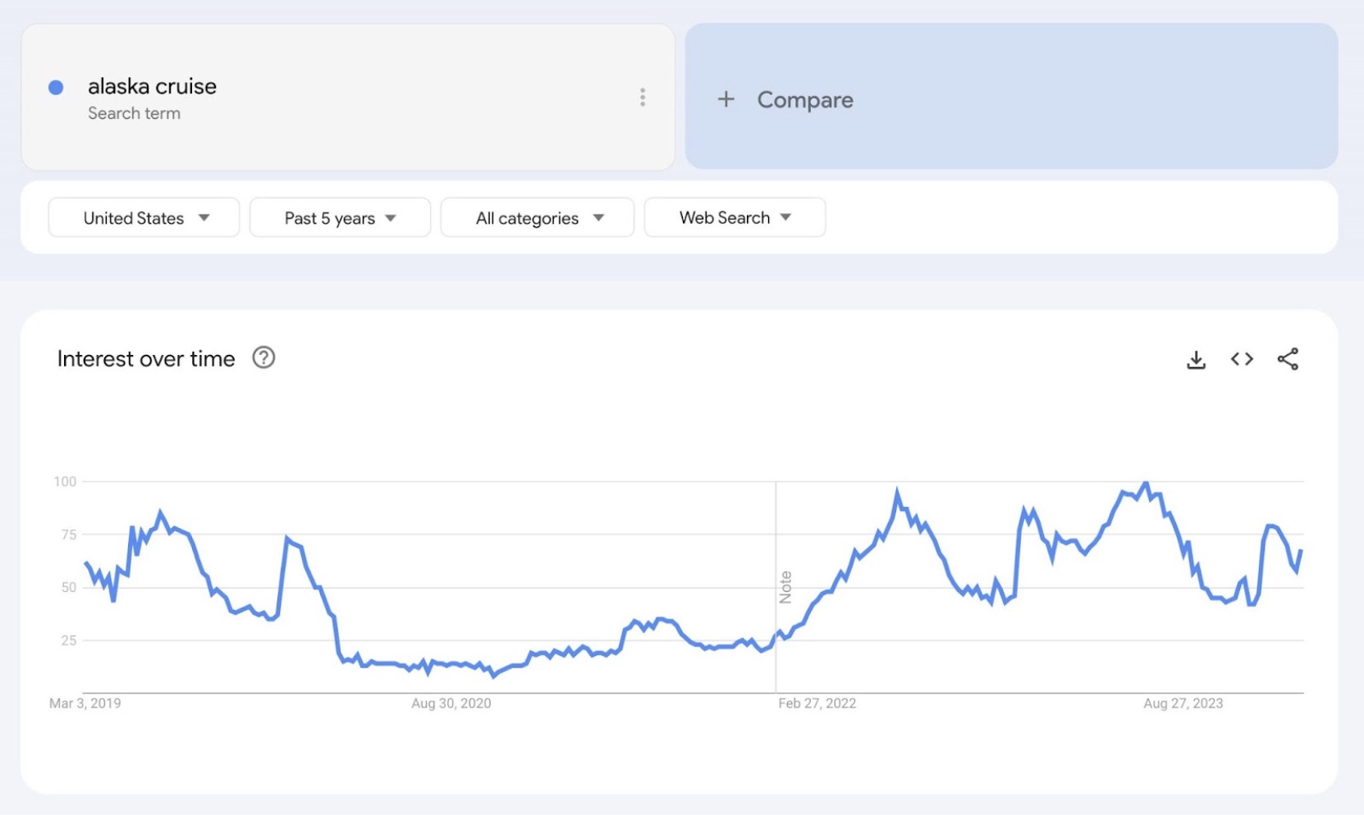The image size is (1364, 815).
Task: Click the 100 value on y-axis
Action: [x=65, y=482]
